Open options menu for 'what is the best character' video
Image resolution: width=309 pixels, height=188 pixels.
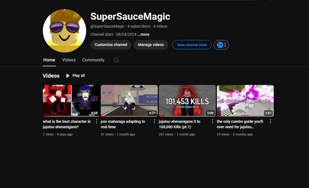96,121
